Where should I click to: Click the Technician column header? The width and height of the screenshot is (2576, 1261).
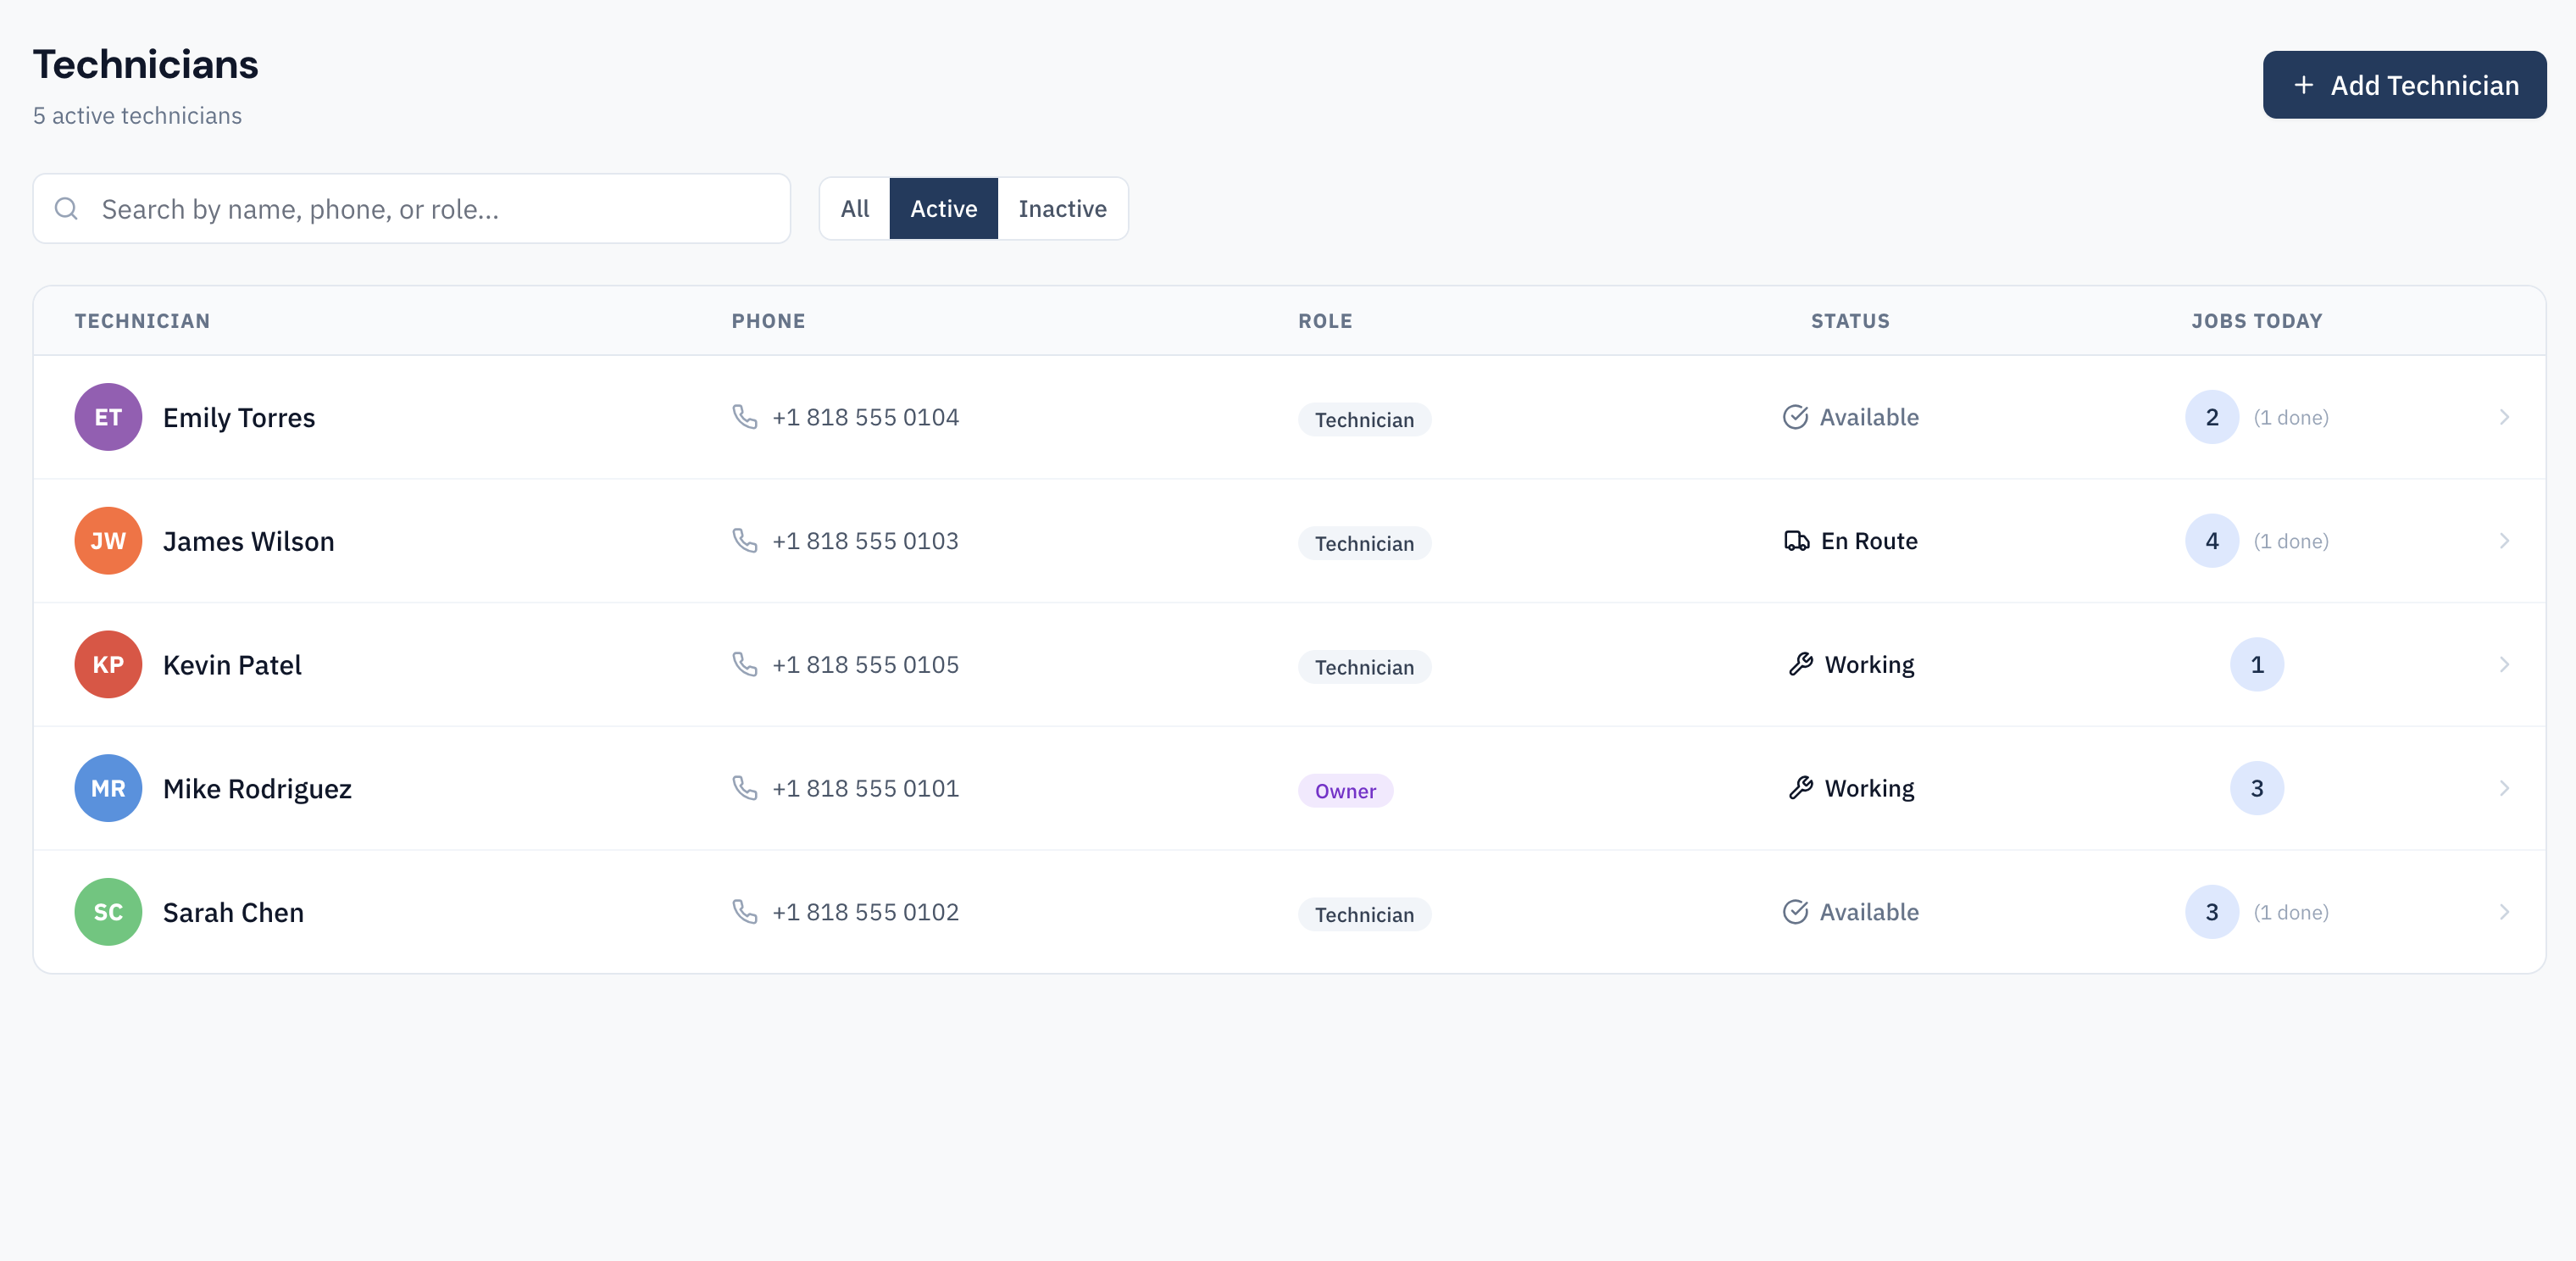click(142, 321)
